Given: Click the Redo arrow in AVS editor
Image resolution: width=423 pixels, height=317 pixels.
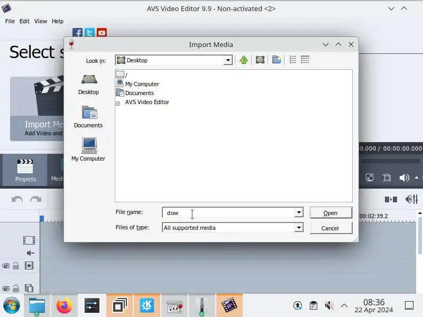Looking at the screenshot, I should (35, 200).
